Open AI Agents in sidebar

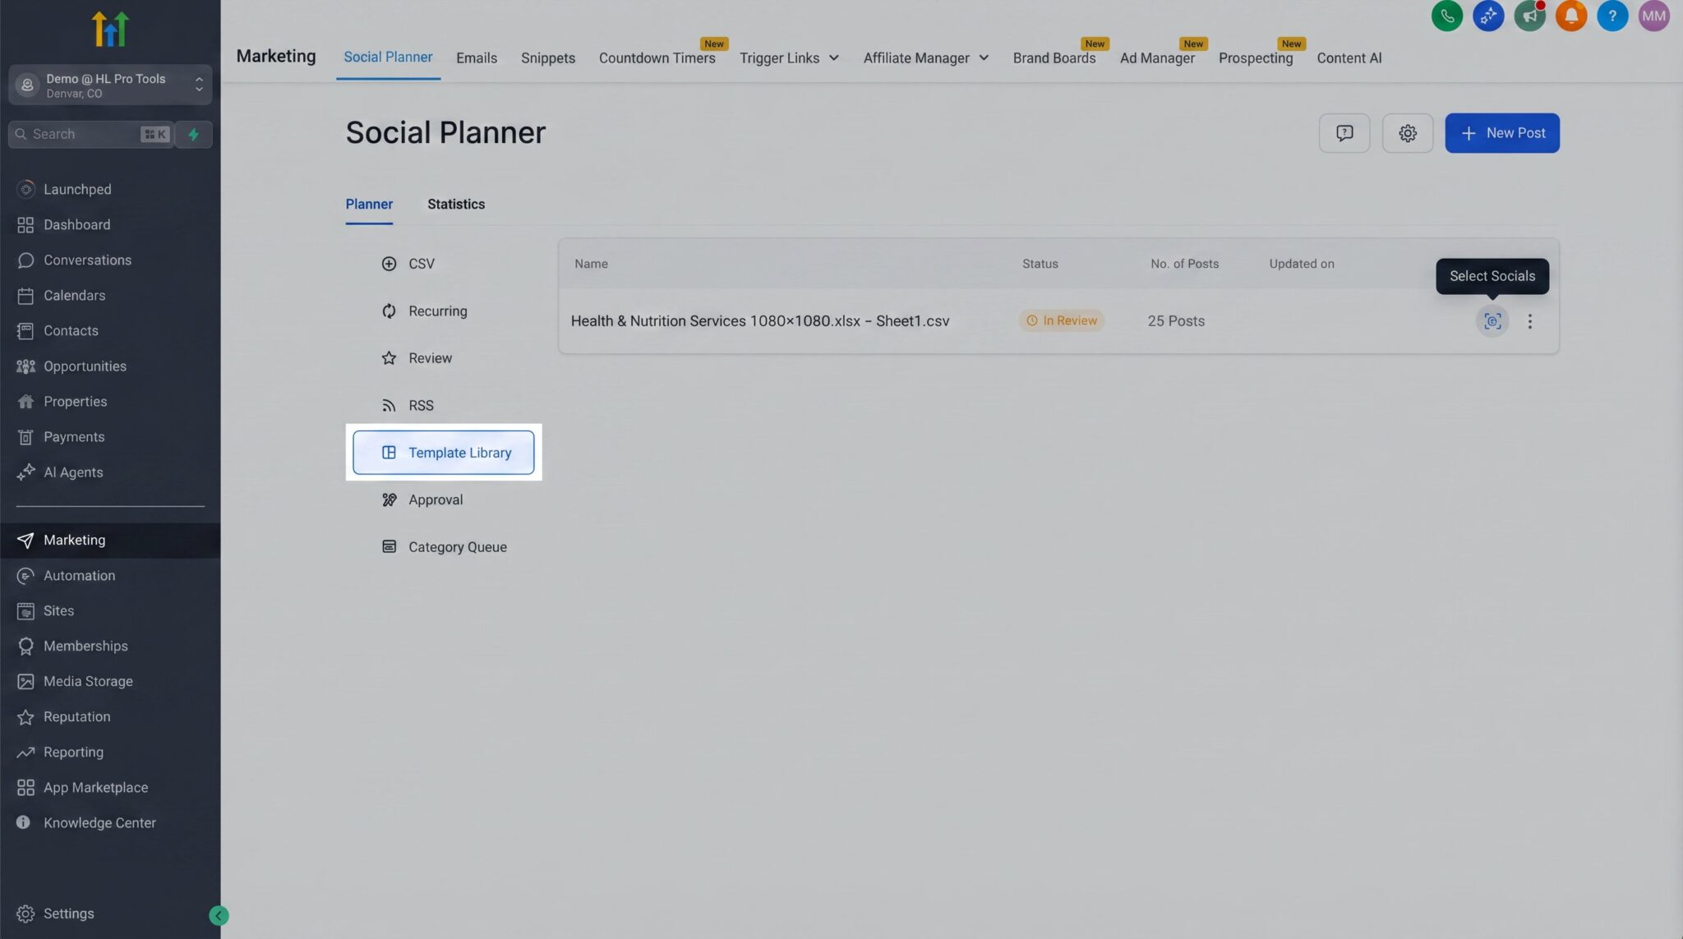pos(73,472)
